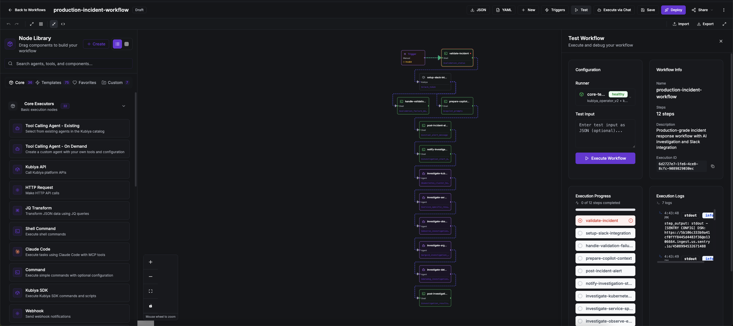The image size is (733, 326).
Task: Open the code view brackets icon
Action: [63, 24]
